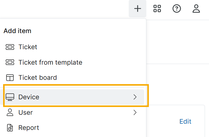This screenshot has width=209, height=137.
Task: Click the plus Add item button
Action: coord(137,9)
